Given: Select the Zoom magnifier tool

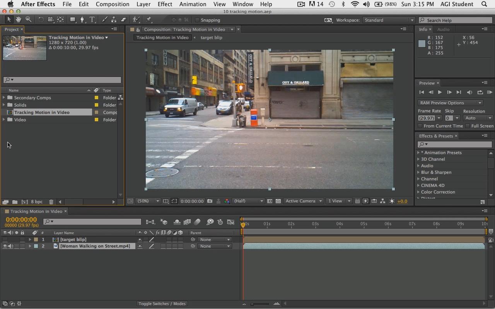Looking at the screenshot, I should (29, 20).
